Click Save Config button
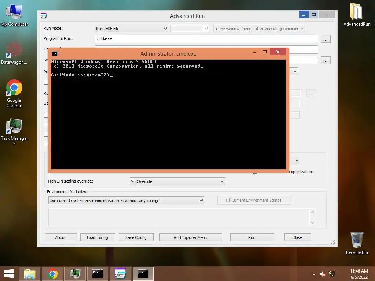This screenshot has height=281, width=375. coord(136,237)
